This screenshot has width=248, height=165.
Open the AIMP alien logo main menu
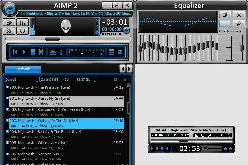coord(10,9)
